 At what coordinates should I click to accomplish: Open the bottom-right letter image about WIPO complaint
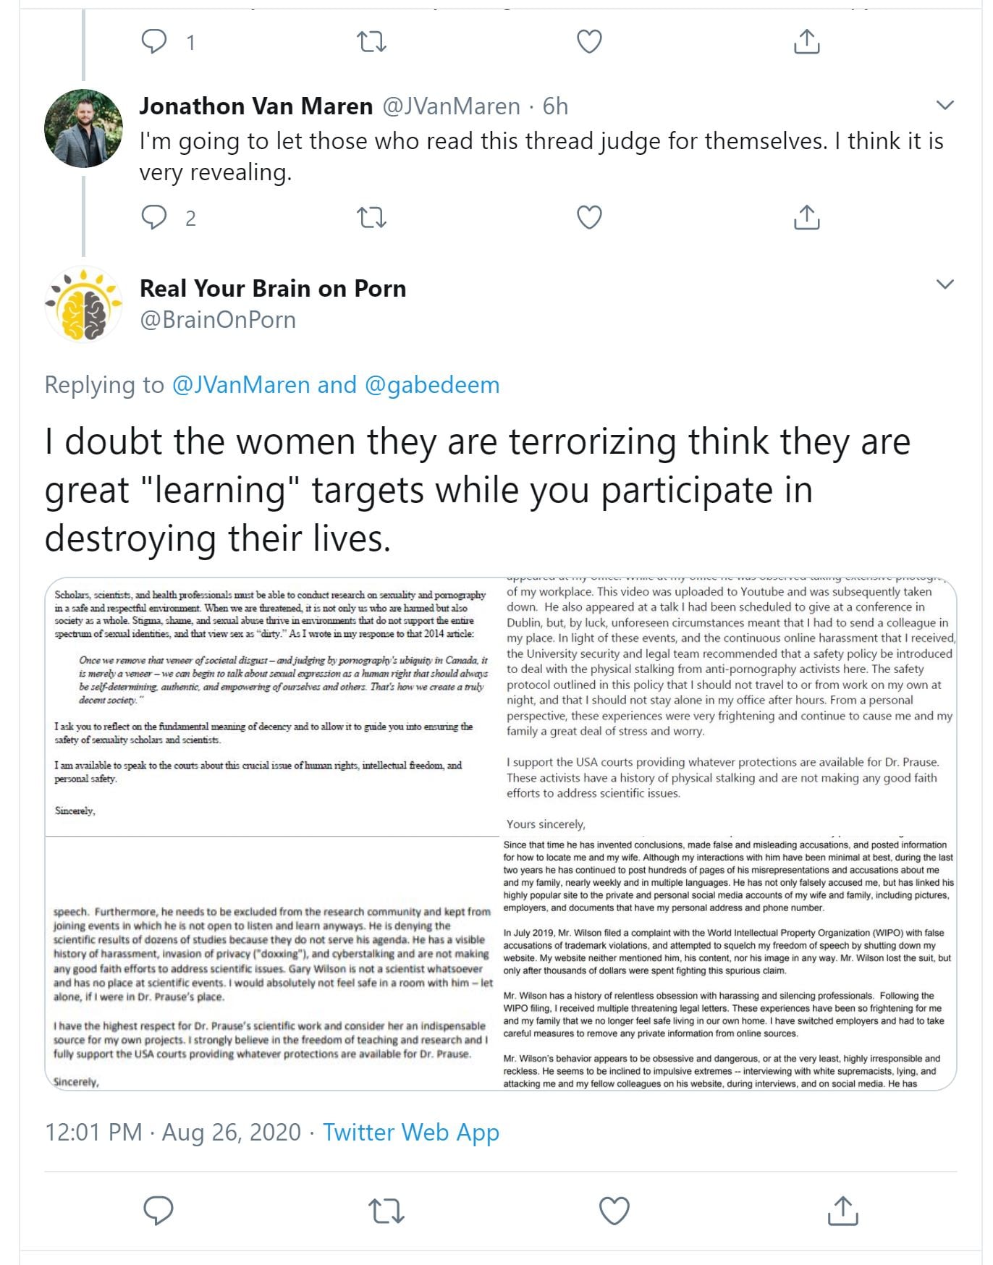click(729, 963)
